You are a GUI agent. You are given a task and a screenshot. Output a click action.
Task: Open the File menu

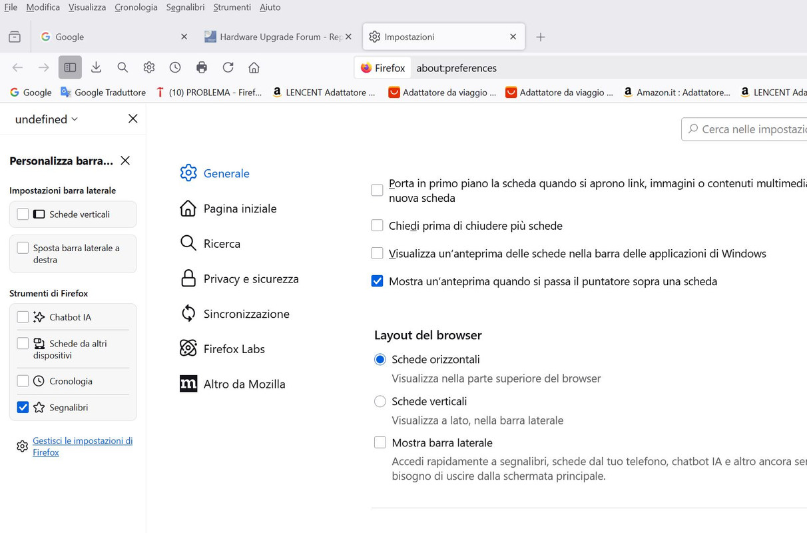point(11,7)
